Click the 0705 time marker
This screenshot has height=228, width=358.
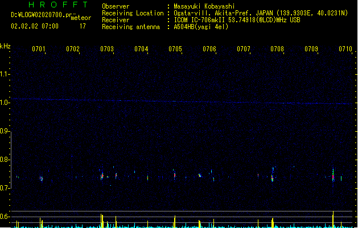[175, 49]
